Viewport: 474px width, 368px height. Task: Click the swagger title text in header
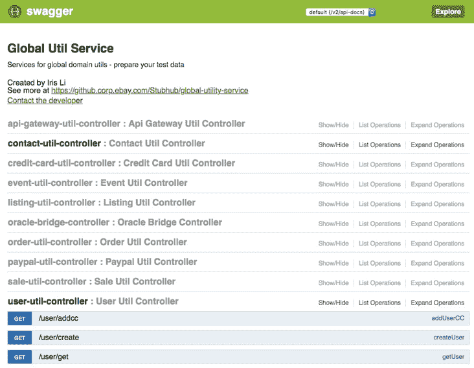(x=50, y=12)
